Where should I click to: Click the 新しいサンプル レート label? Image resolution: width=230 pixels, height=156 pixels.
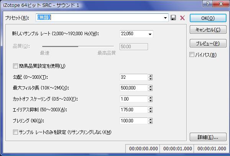[x=55, y=34]
